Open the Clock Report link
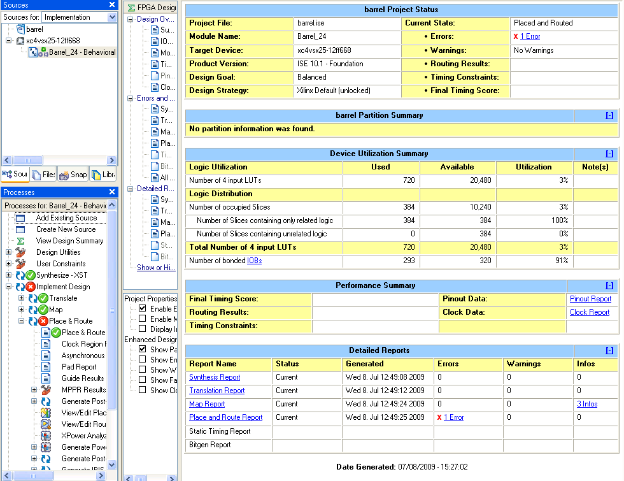 590,312
